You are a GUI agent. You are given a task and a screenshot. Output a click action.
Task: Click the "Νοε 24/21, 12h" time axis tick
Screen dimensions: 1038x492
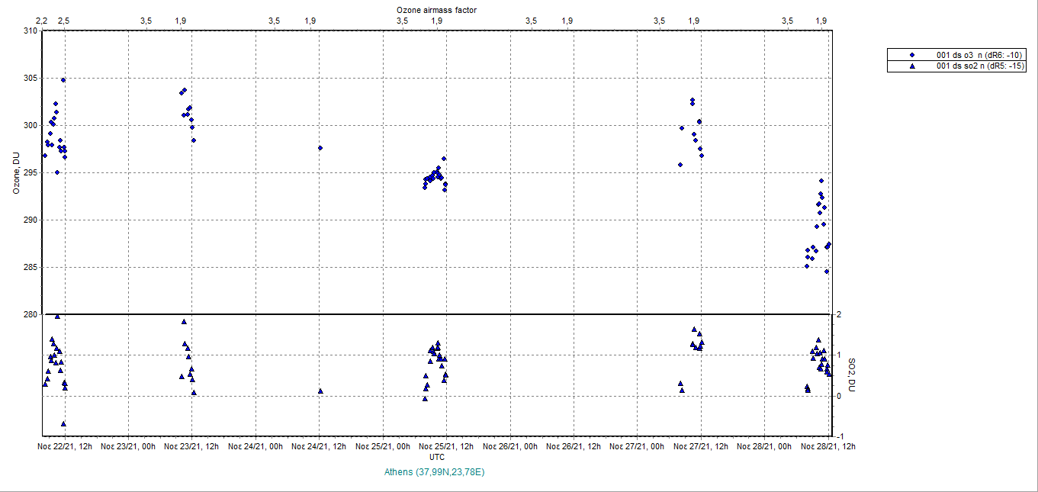[x=320, y=446]
